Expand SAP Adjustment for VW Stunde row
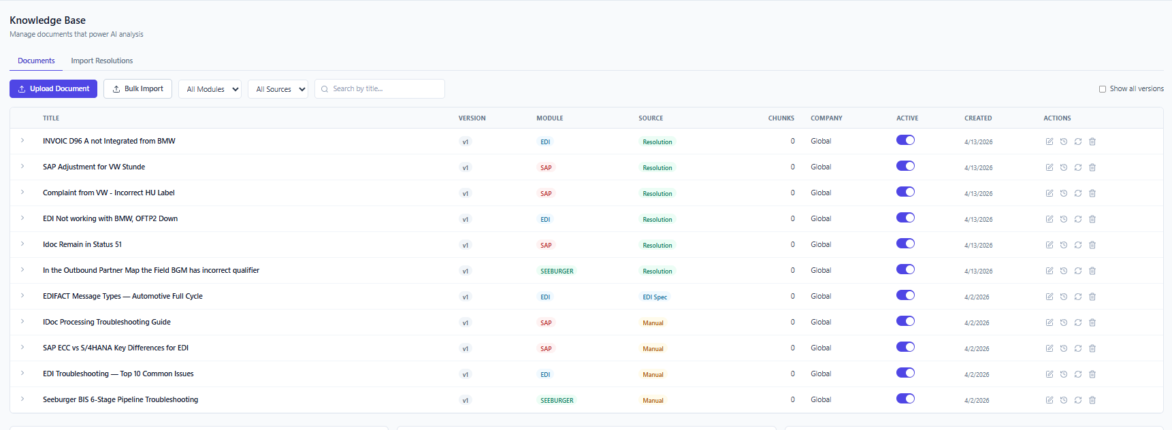Viewport: 1172px width, 430px height. [x=22, y=166]
